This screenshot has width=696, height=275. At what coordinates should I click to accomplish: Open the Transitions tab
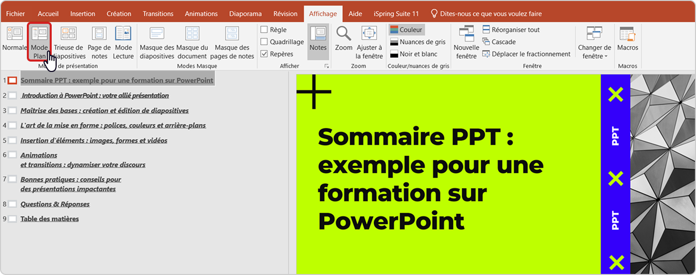[158, 14]
